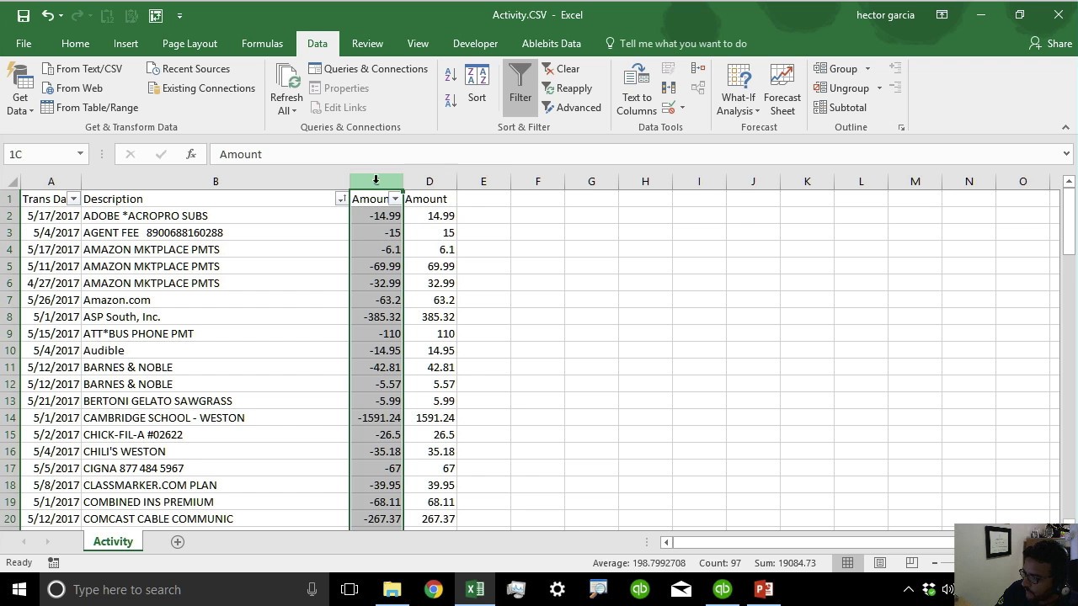Click Tell me what you want to do

click(x=676, y=44)
